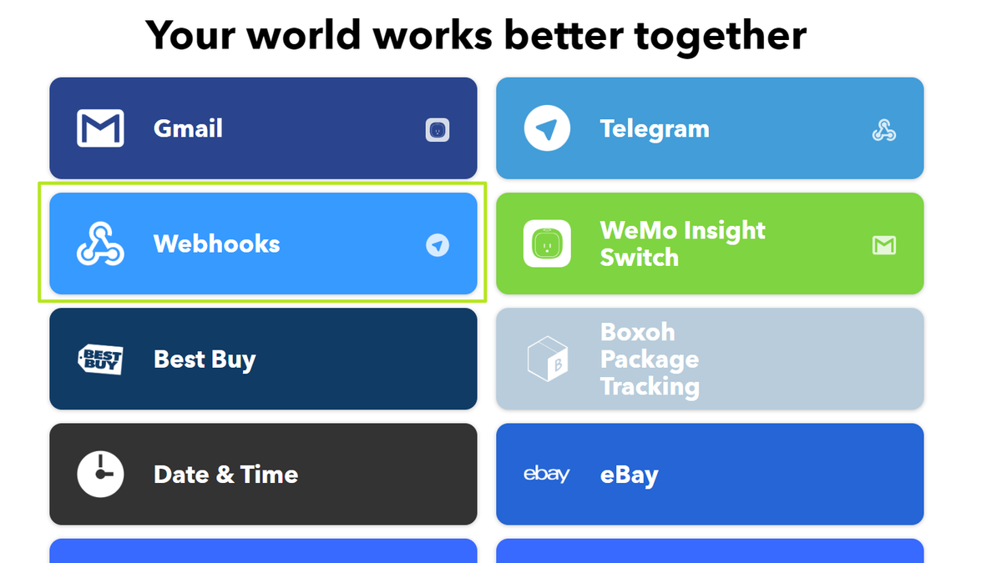Click the Best Buy tag logo
The width and height of the screenshot is (1002, 563).
tap(100, 359)
